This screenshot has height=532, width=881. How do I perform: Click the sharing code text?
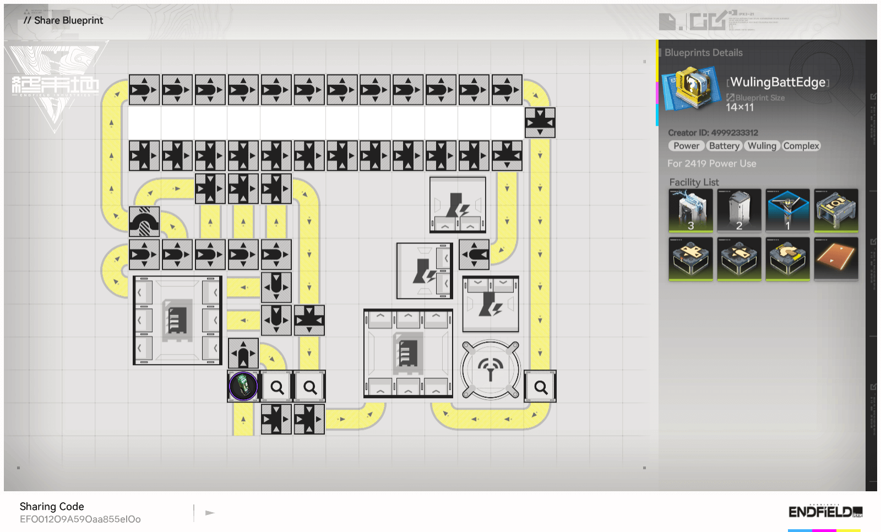pos(80,519)
